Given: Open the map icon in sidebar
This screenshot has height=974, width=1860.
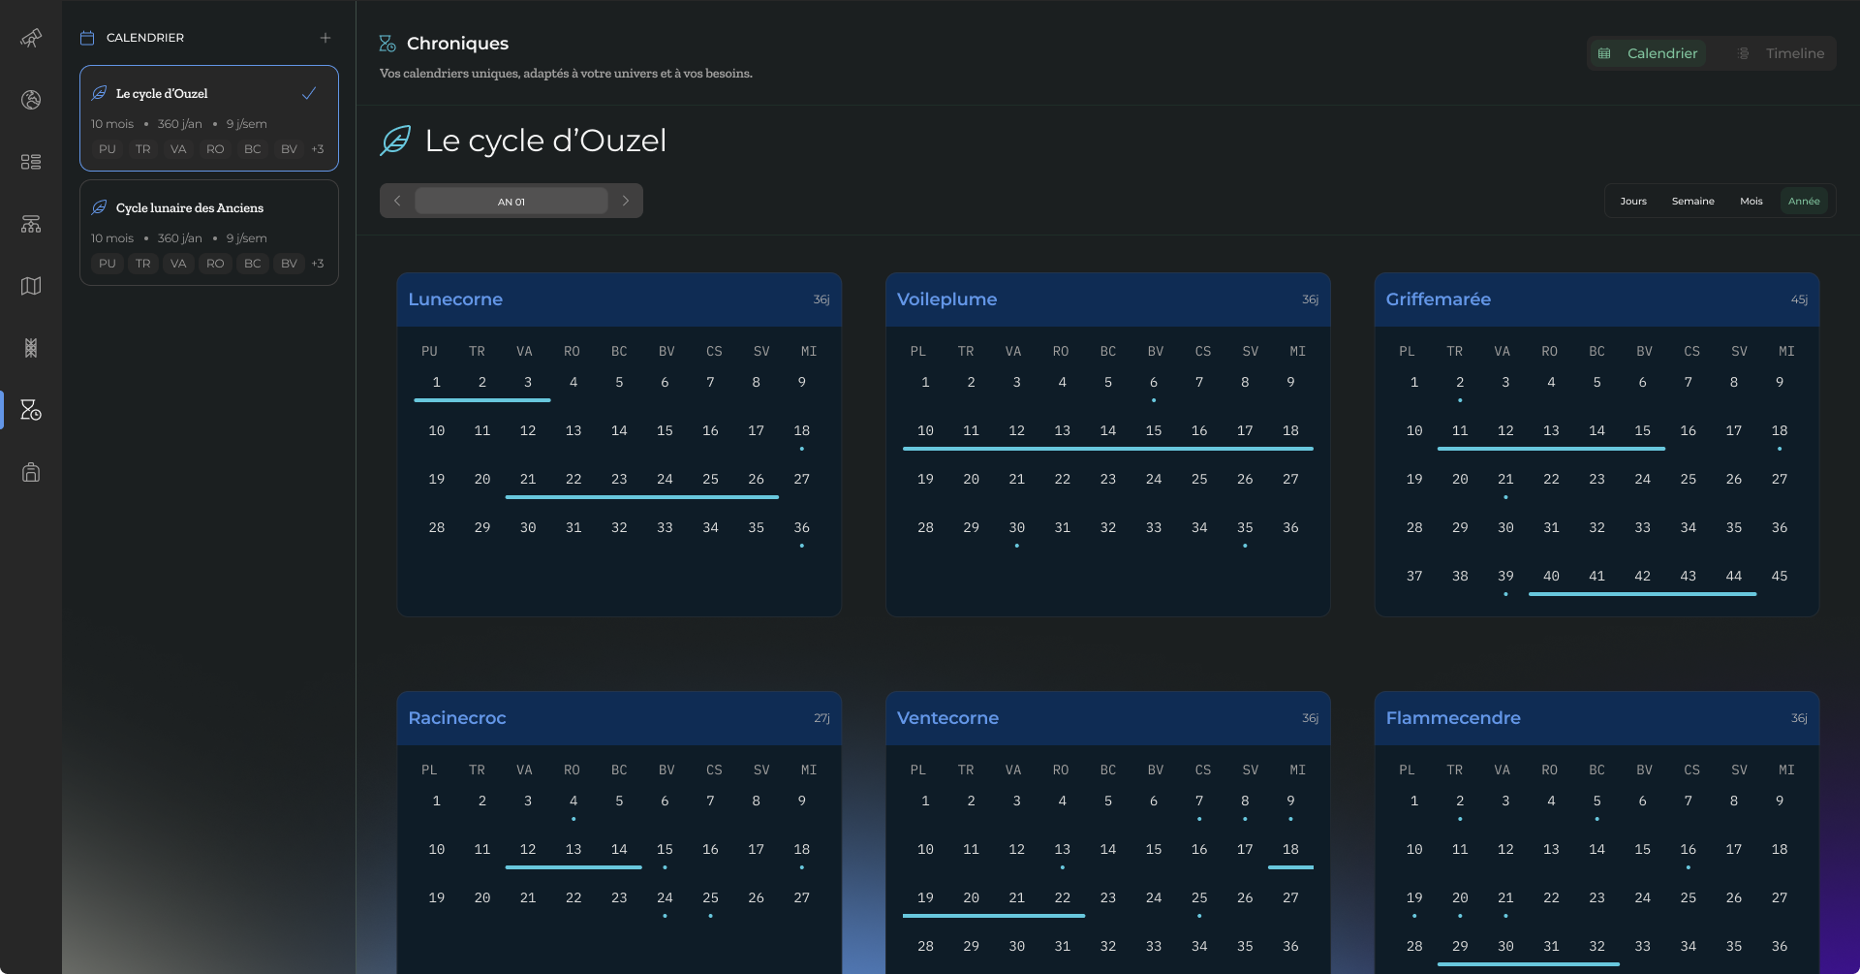Looking at the screenshot, I should 31,286.
